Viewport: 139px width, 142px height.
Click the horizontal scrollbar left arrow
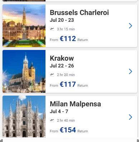[1, 141]
